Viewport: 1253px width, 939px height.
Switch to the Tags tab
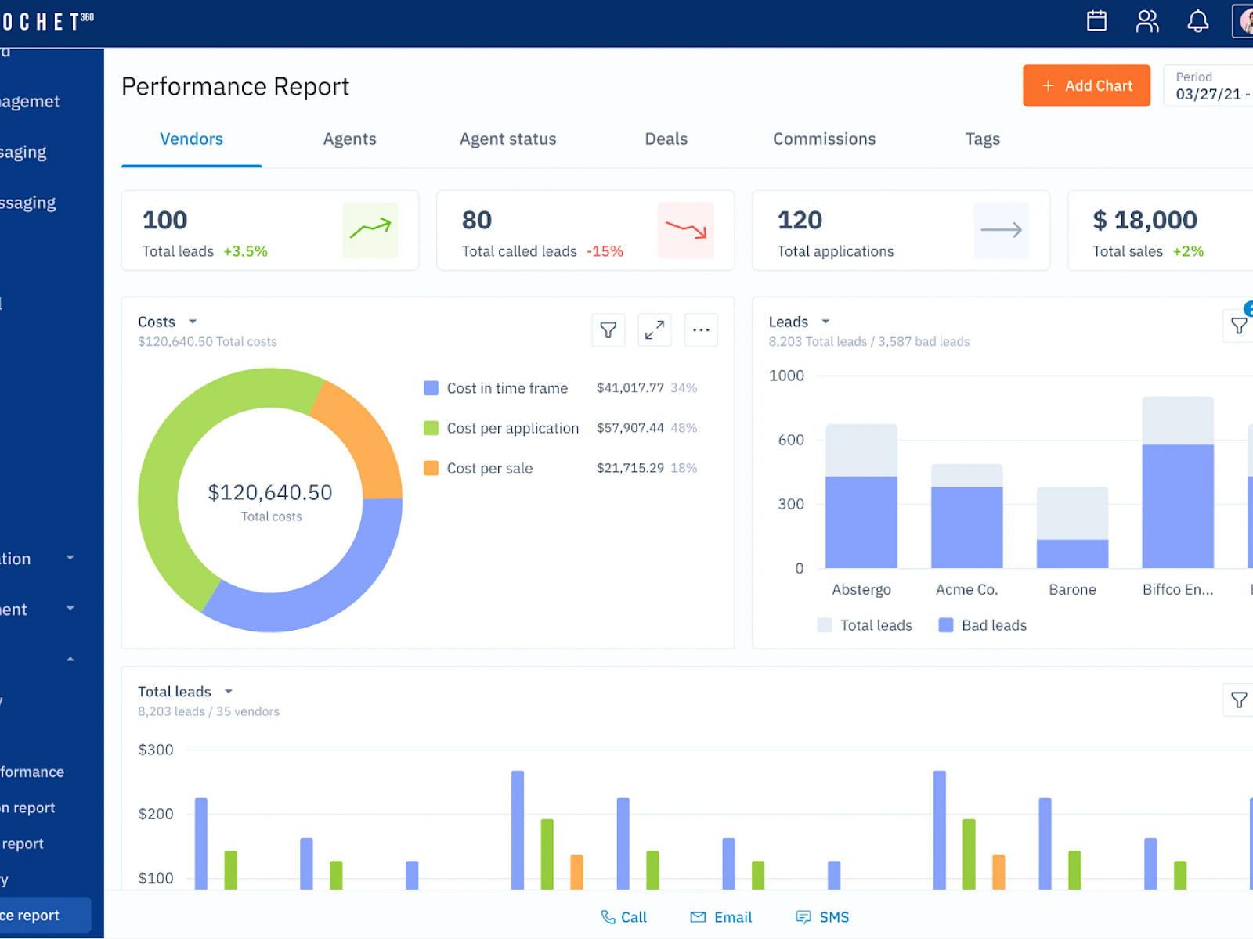[982, 139]
